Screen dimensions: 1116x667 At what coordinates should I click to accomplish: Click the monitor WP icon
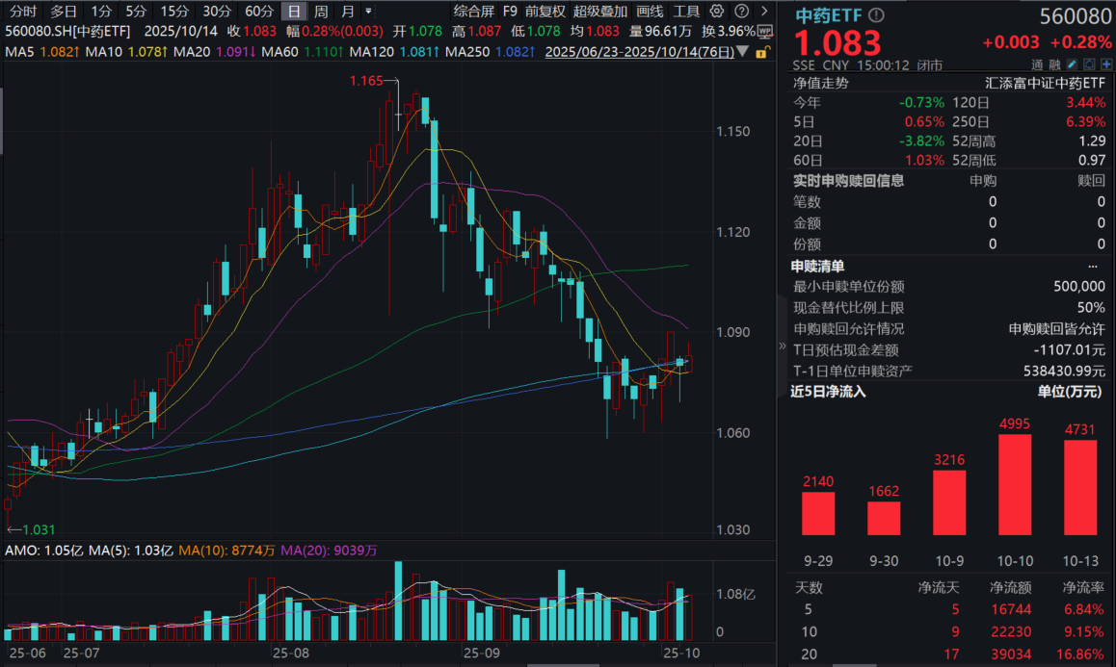pos(765,31)
